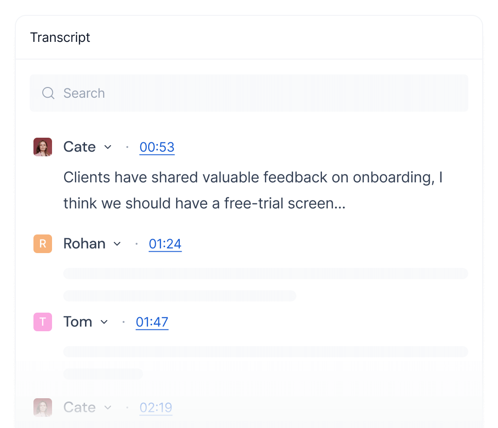The image size is (498, 428).
Task: Expand the chevron beside Rohan
Action: coord(117,244)
